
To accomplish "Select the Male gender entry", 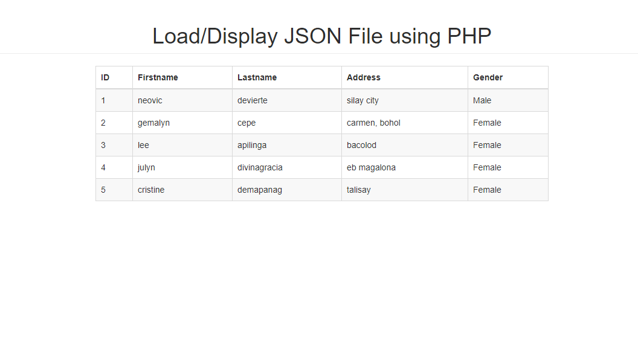I will coord(481,100).
